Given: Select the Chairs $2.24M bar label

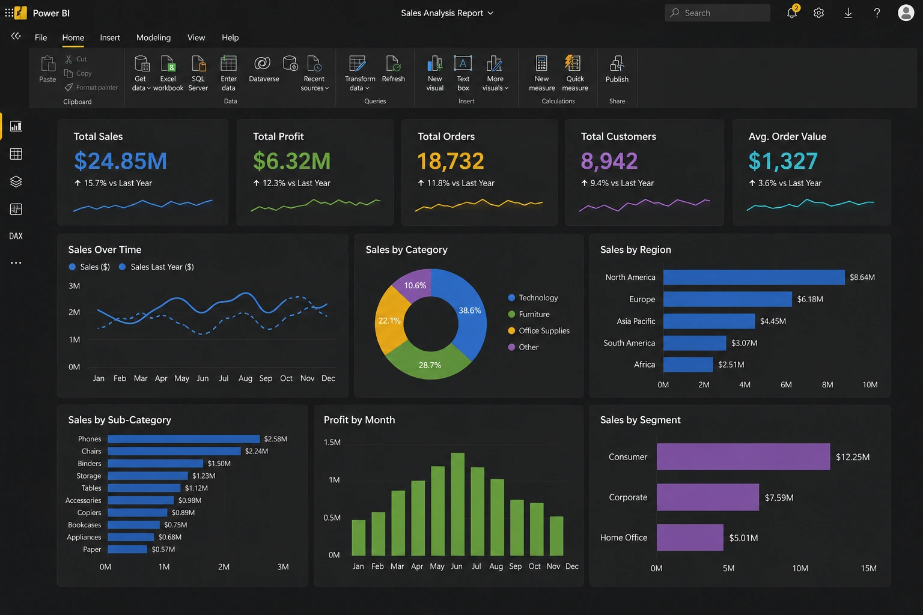Looking at the screenshot, I should tap(257, 451).
